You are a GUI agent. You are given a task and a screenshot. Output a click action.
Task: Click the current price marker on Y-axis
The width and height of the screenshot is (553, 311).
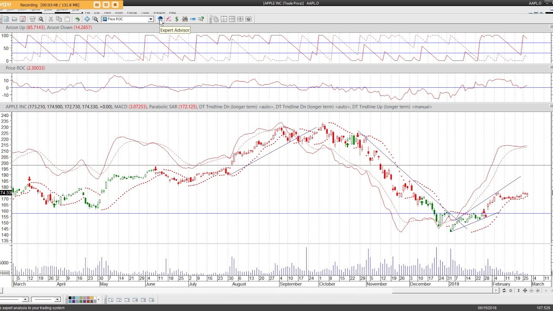tap(6, 193)
